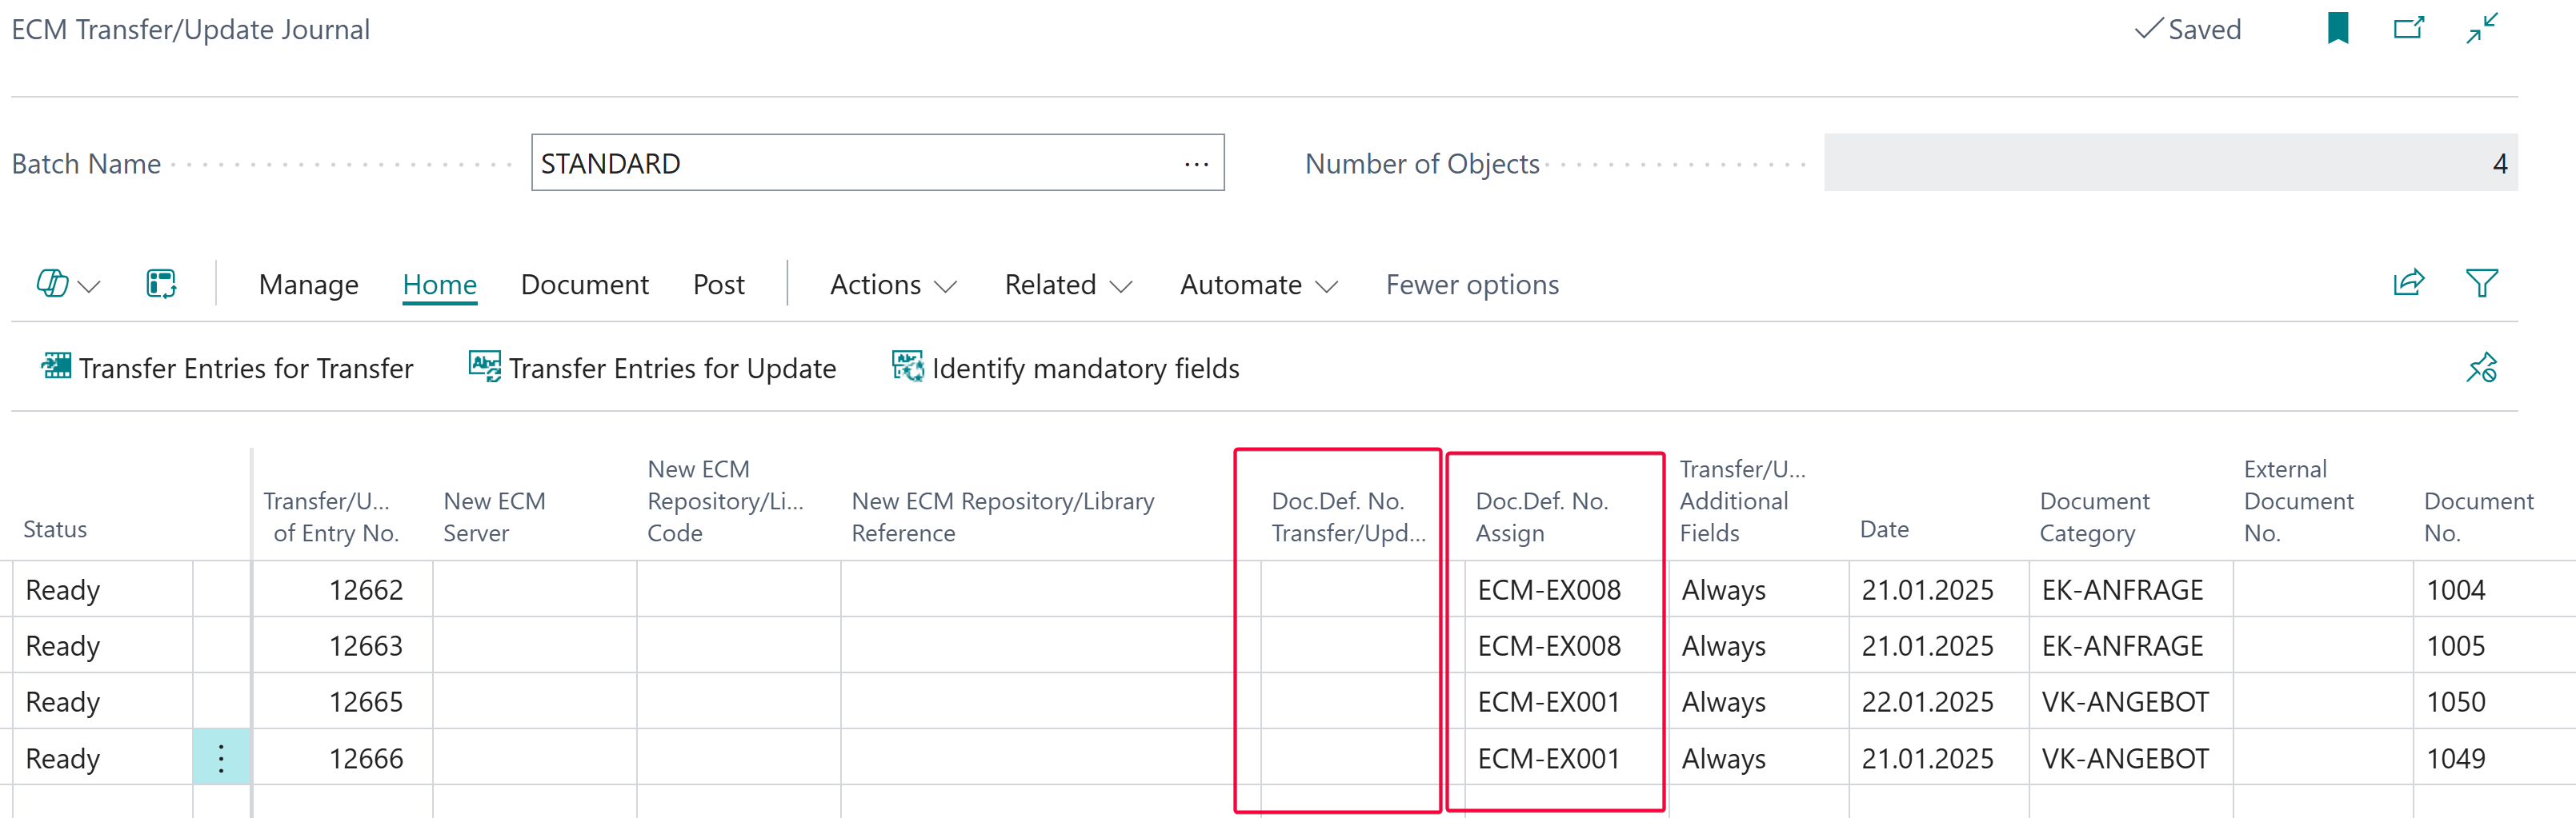Click the pin action bar icon
This screenshot has width=2576, height=818.
click(x=2481, y=368)
